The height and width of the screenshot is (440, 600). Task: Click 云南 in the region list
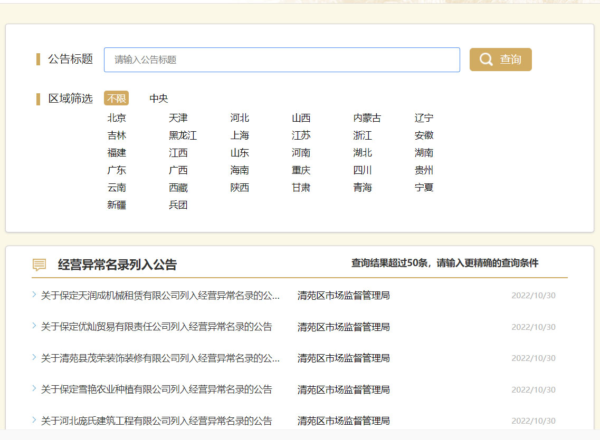[x=117, y=188]
